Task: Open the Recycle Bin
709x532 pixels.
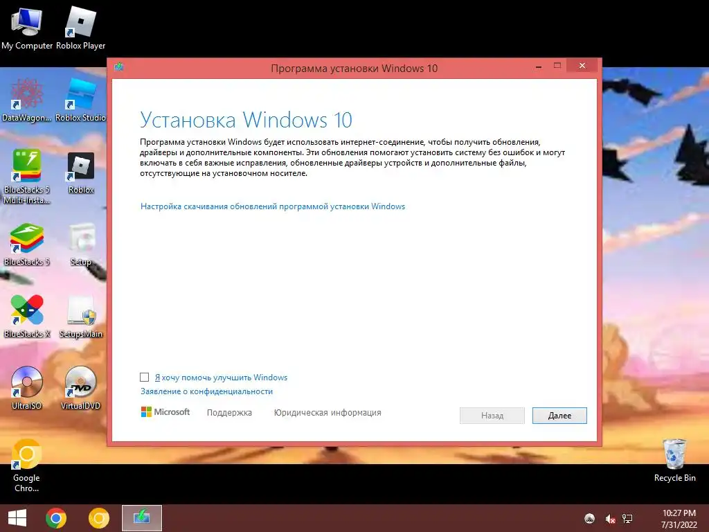Action: click(x=674, y=461)
